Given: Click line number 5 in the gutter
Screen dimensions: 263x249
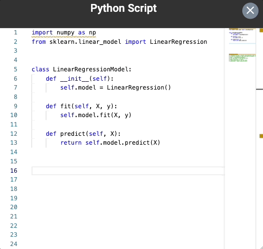Looking at the screenshot, I should 15,69.
